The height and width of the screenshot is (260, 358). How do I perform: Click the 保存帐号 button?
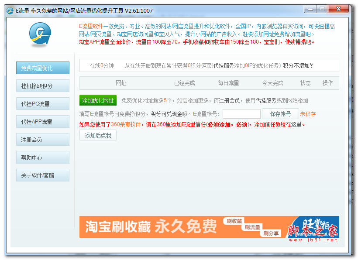280,114
